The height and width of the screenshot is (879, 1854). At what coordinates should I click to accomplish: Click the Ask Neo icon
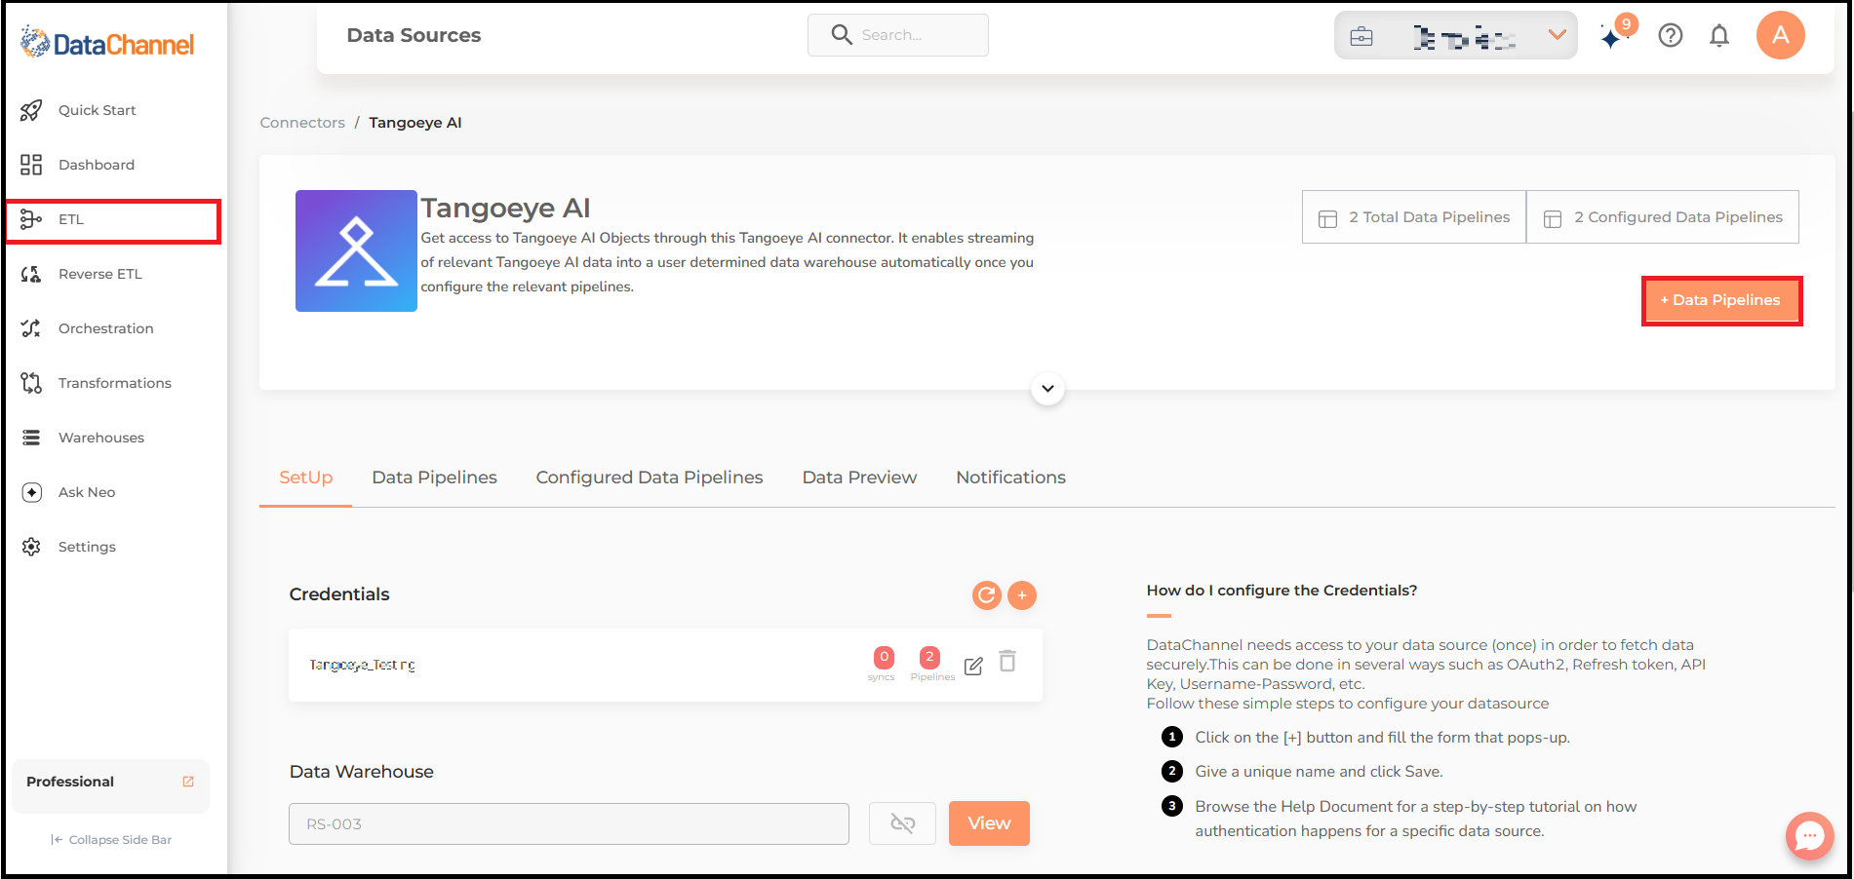pyautogui.click(x=31, y=492)
